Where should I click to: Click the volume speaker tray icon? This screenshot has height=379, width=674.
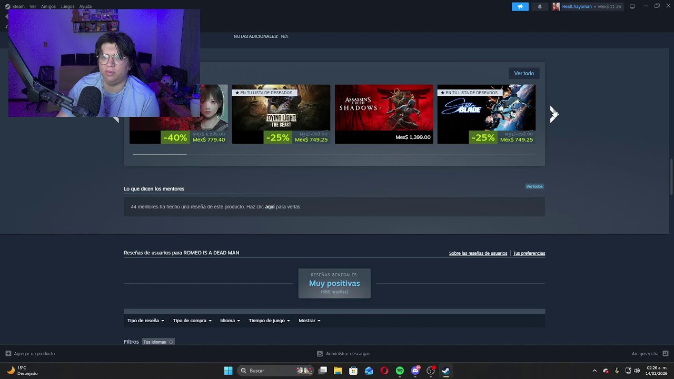tap(637, 371)
